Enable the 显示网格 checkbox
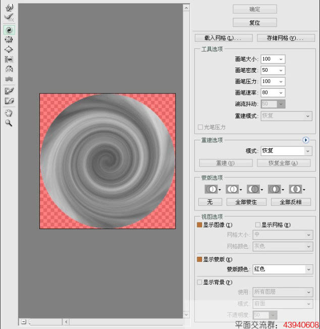The width and height of the screenshot is (320, 329). (258, 225)
